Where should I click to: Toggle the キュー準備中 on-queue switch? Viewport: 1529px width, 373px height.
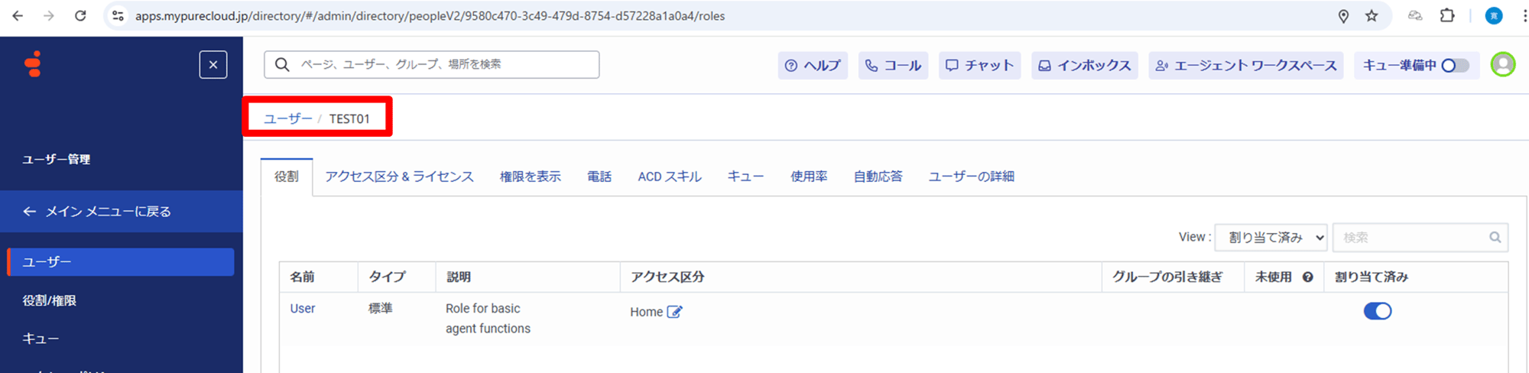click(1455, 66)
